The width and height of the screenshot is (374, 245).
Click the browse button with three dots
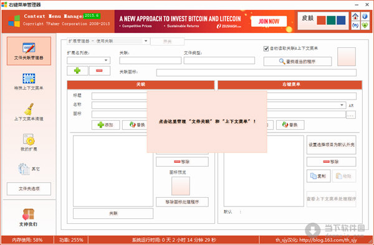[350, 115]
